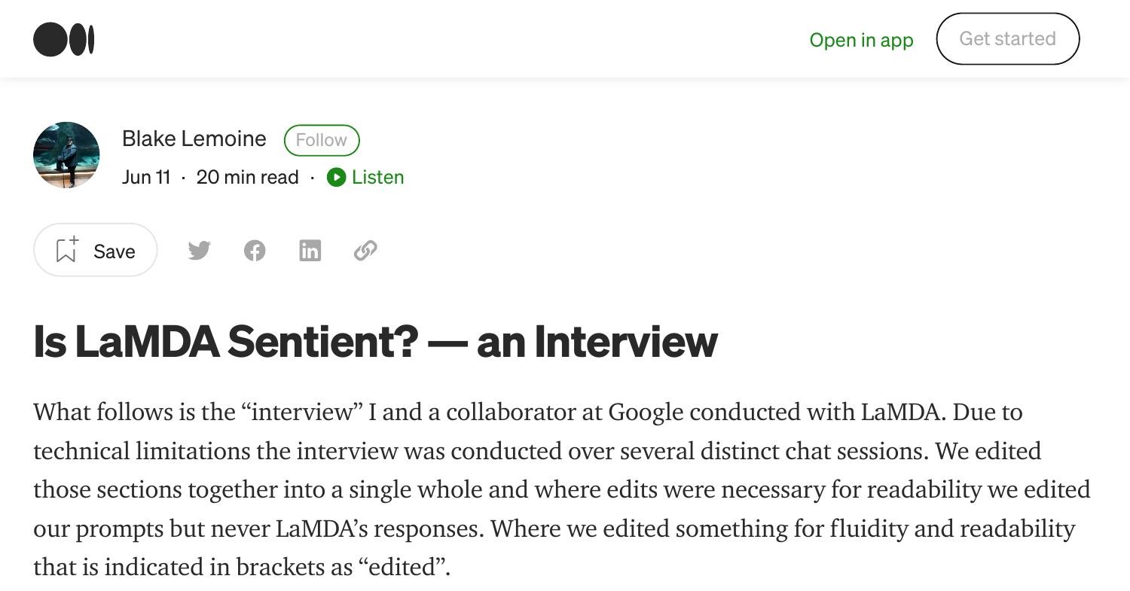The width and height of the screenshot is (1130, 591).
Task: Click the Get started button
Action: 1007,38
